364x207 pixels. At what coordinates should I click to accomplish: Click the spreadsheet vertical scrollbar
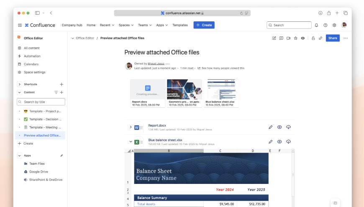coord(293,174)
